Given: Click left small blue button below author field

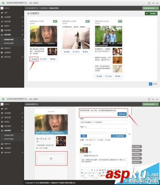Looking at the screenshot, I should [84, 136].
